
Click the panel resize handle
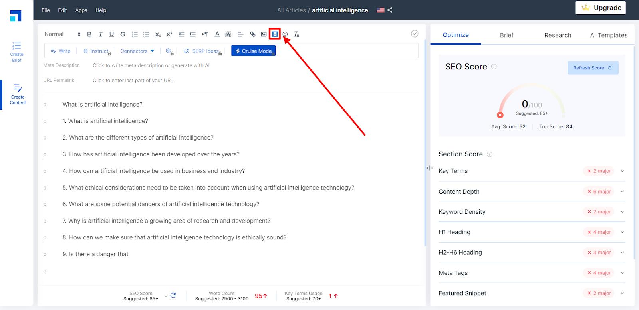[430, 168]
